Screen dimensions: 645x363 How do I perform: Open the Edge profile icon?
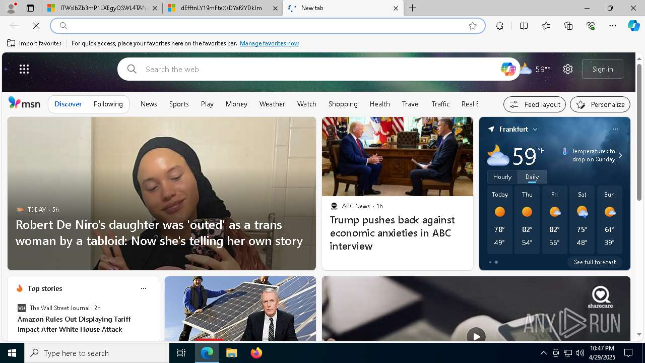pyautogui.click(x=11, y=8)
